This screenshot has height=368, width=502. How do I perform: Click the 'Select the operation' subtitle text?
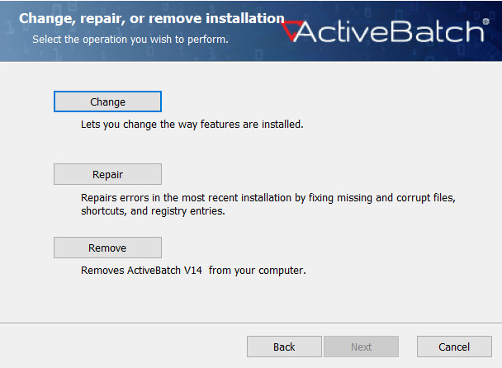pyautogui.click(x=130, y=39)
